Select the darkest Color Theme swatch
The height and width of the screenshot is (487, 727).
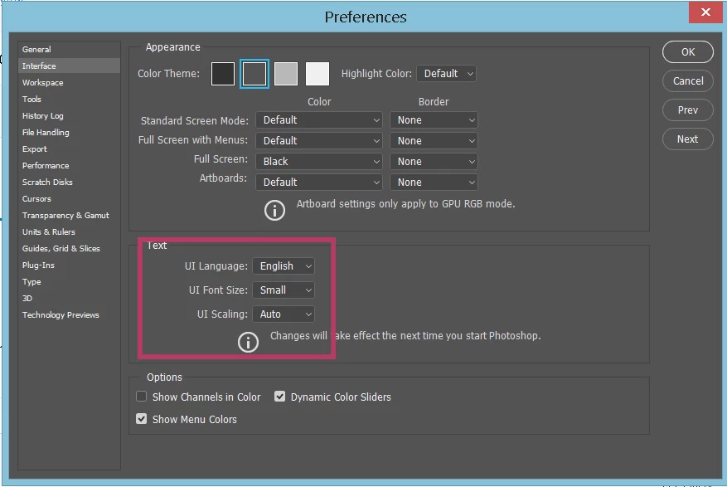[222, 74]
